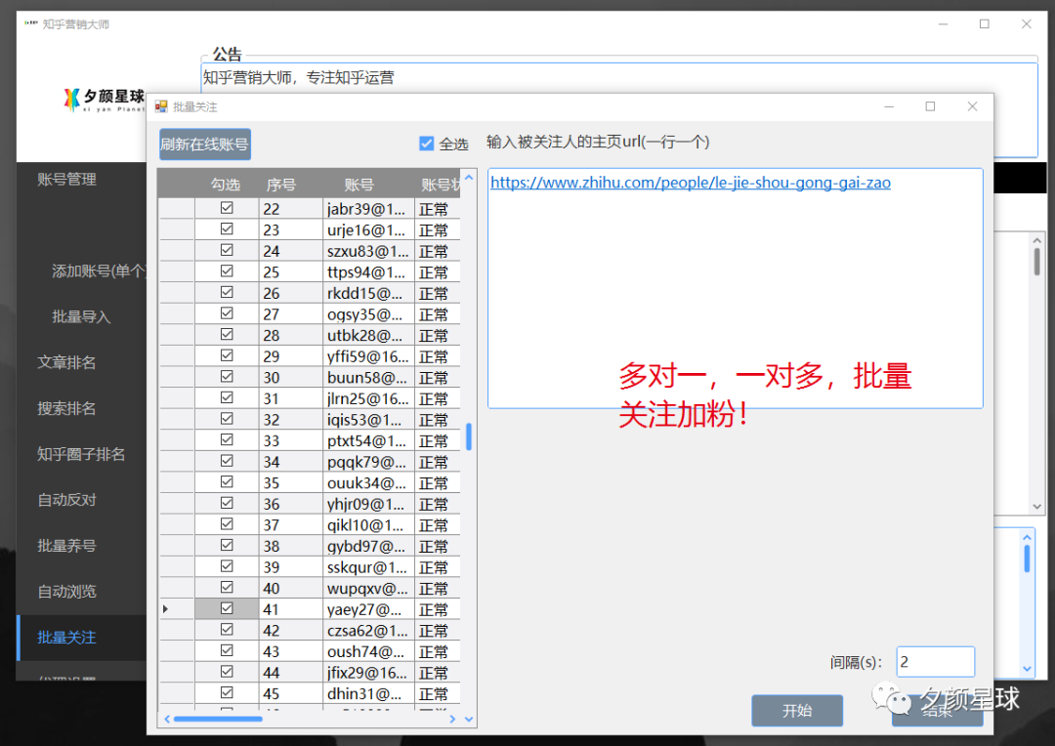Open 知乎圈子排名 in the sidebar
This screenshot has width=1055, height=746.
pyautogui.click(x=81, y=453)
